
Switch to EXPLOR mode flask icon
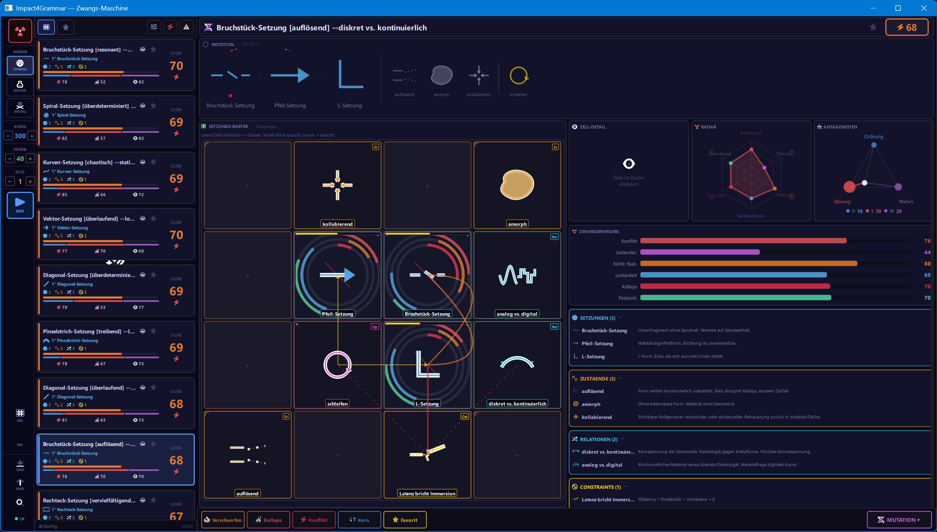tap(20, 87)
